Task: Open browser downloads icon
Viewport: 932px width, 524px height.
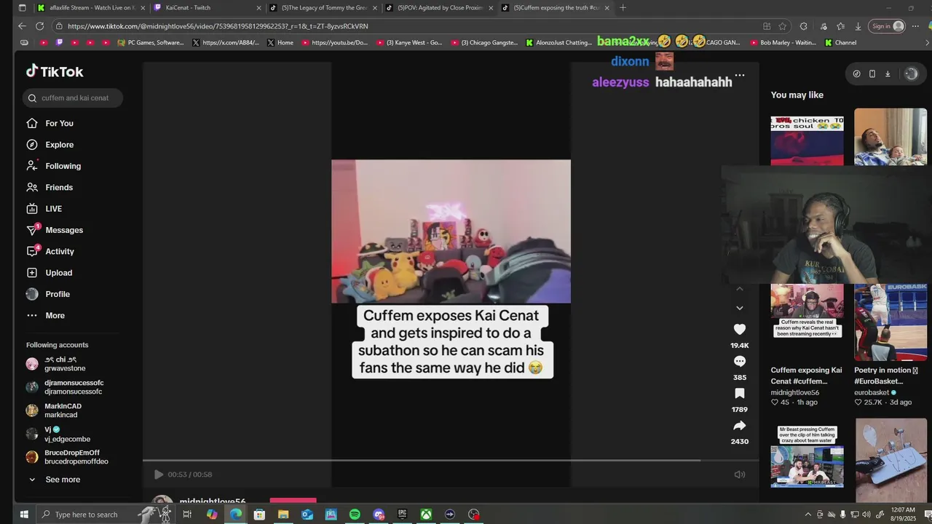Action: 858,26
